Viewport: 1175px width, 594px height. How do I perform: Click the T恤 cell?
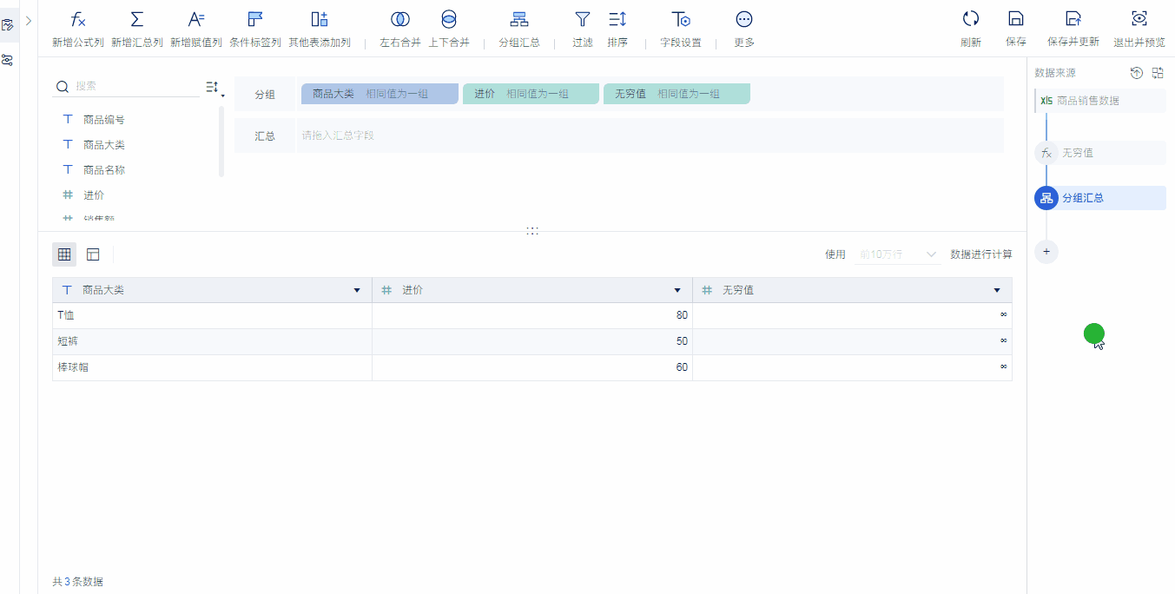coord(212,315)
